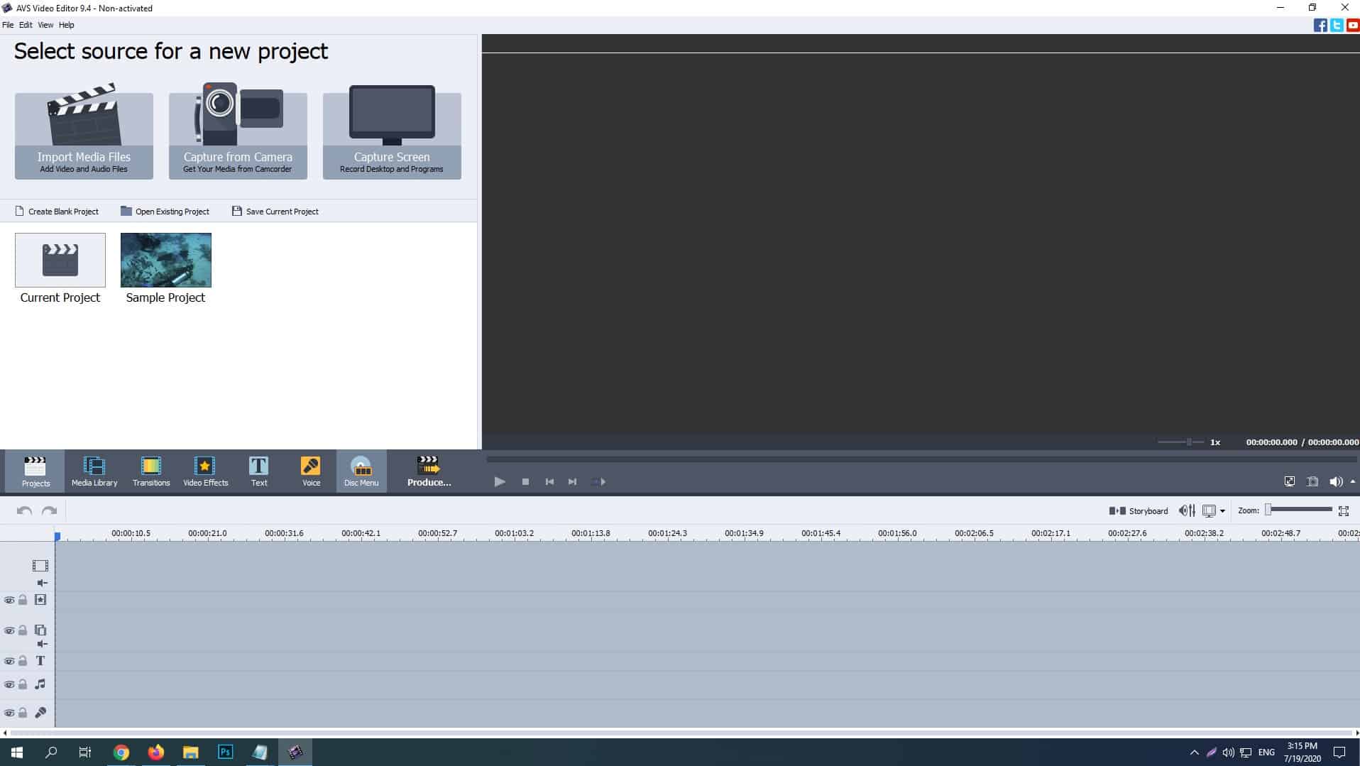Screen dimensions: 1360x766
Task: Open the preview layout dropdown arrow
Action: pyautogui.click(x=1222, y=511)
